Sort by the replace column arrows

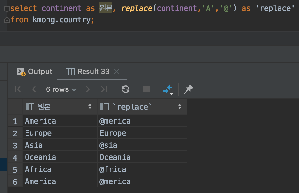pyautogui.click(x=180, y=107)
